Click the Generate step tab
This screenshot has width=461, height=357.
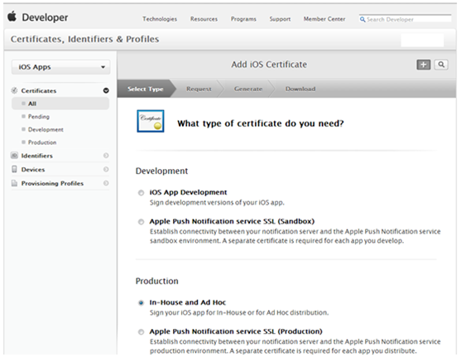(248, 89)
